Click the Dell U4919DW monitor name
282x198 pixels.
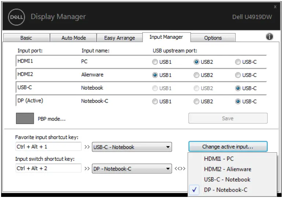tap(252, 17)
